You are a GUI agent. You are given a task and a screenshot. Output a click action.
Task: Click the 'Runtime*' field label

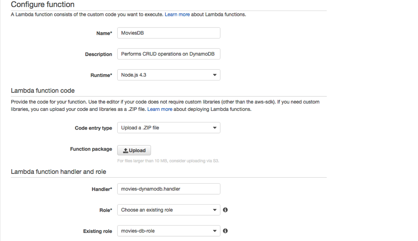tap(101, 75)
